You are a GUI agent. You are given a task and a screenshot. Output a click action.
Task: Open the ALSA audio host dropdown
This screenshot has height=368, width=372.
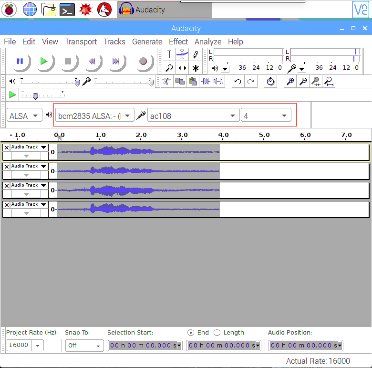[x=25, y=116]
